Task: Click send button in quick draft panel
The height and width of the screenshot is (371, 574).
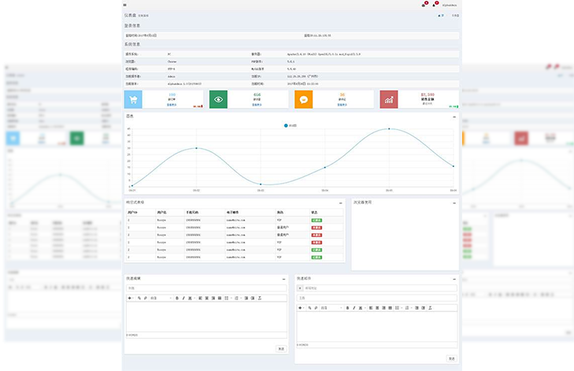Action: click(x=281, y=348)
